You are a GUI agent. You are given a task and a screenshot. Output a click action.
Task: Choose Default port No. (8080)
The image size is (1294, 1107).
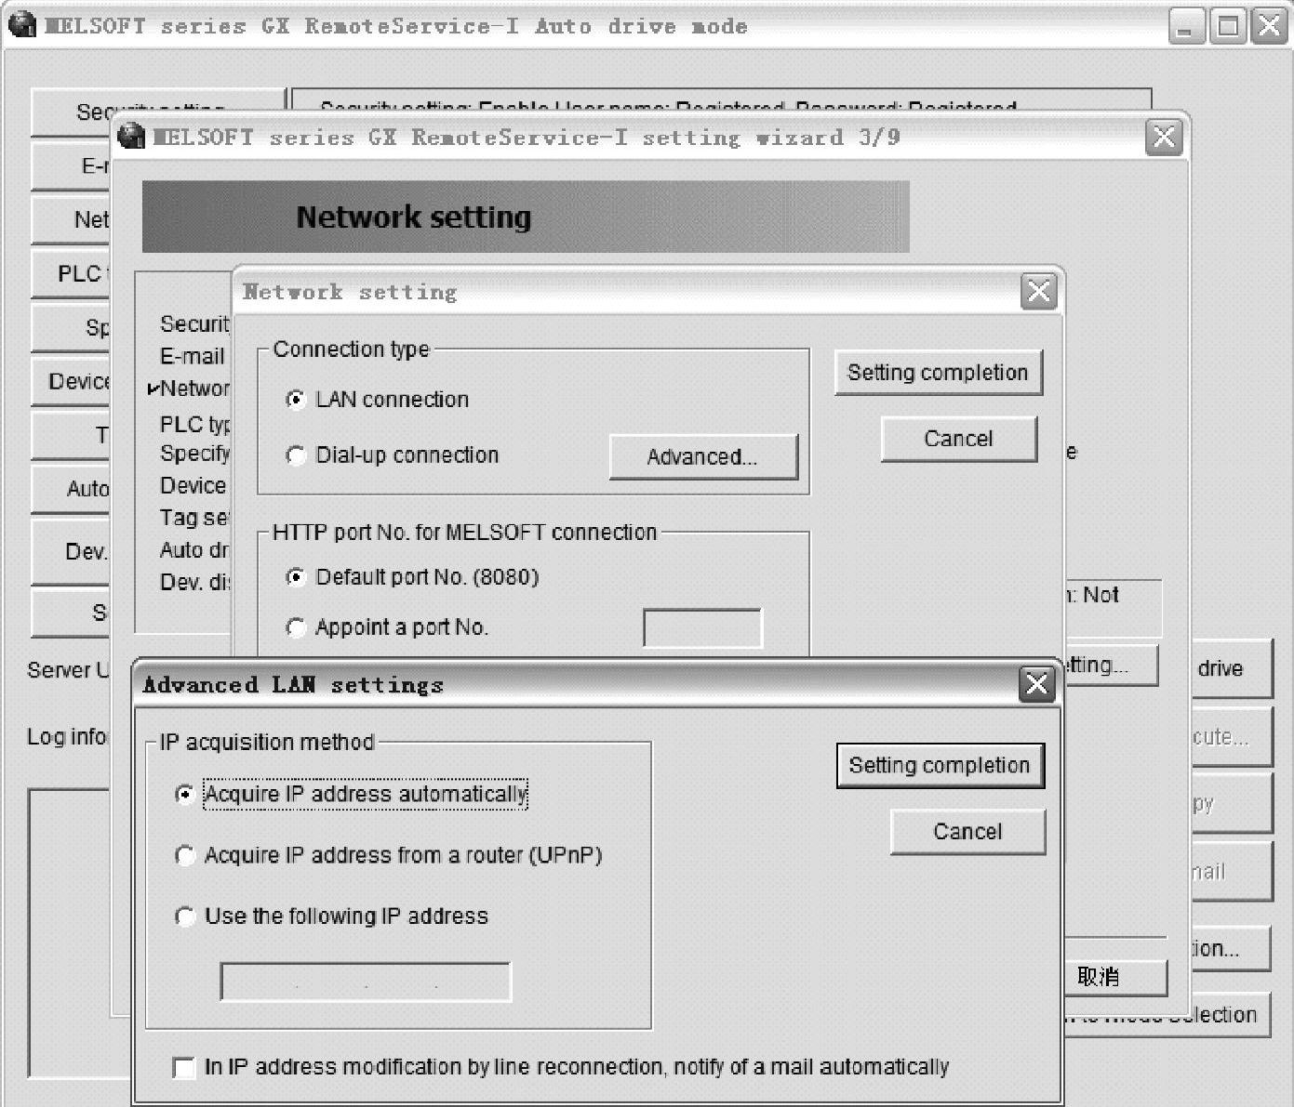pos(296,577)
